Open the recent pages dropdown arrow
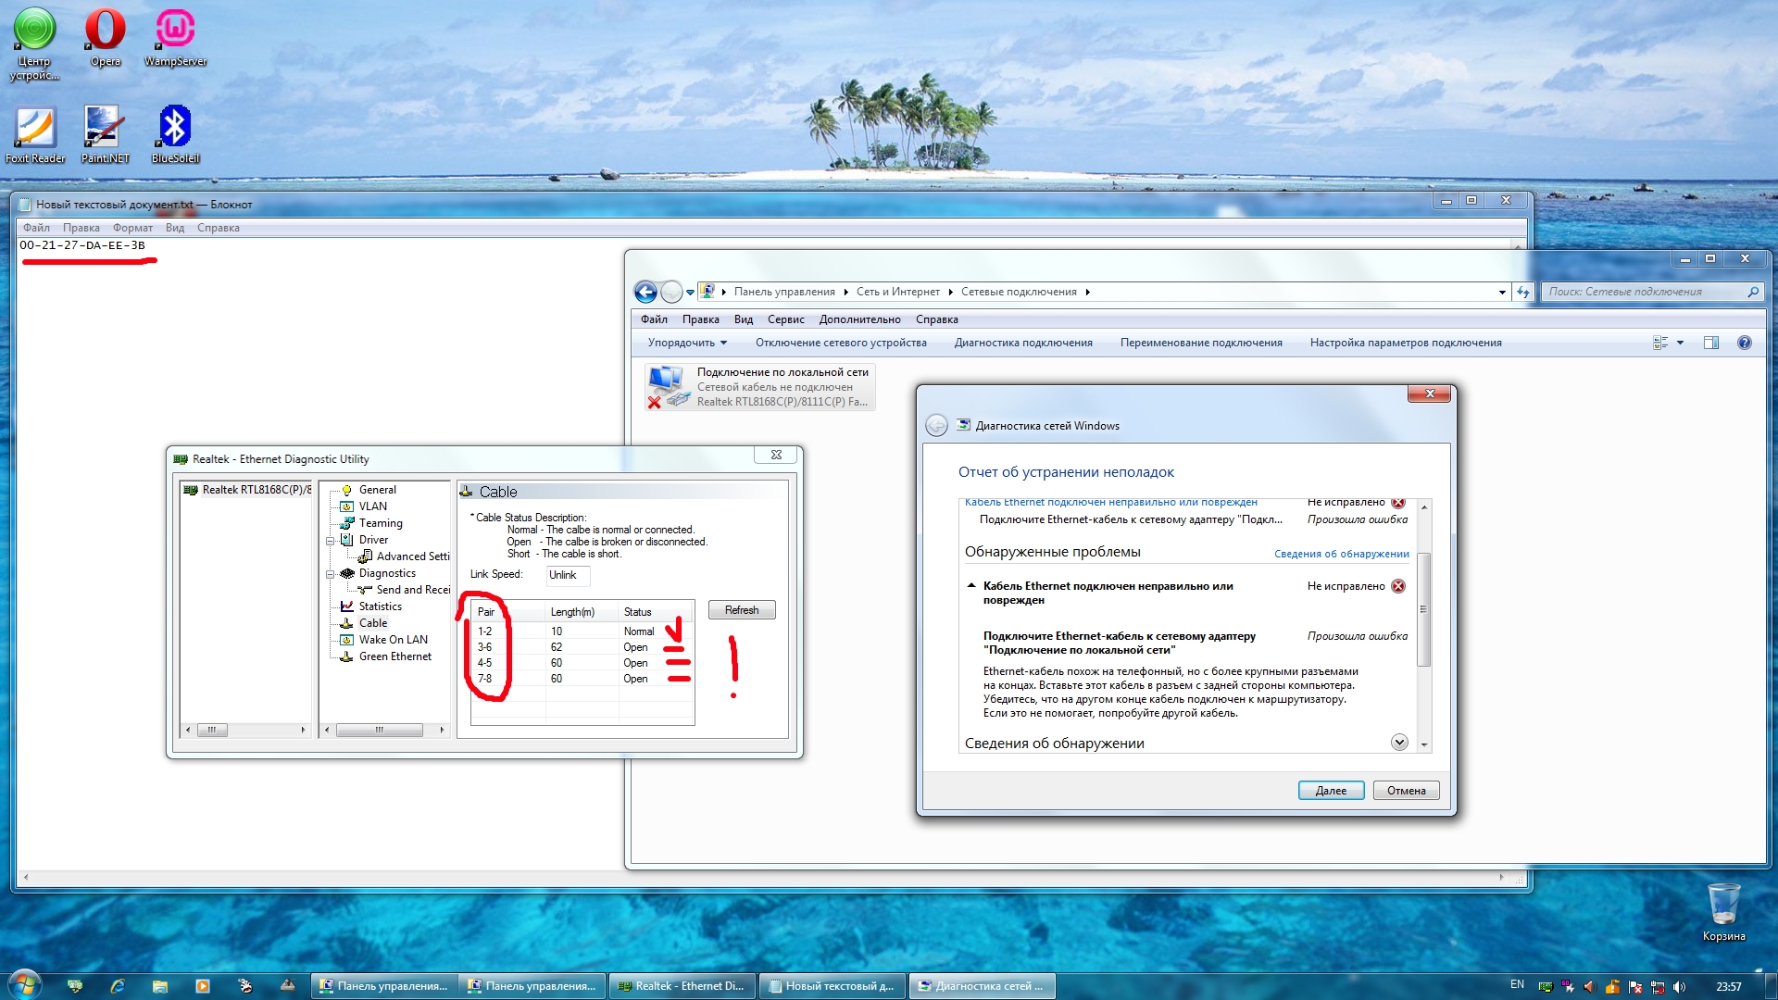Image resolution: width=1778 pixels, height=1000 pixels. tap(690, 293)
